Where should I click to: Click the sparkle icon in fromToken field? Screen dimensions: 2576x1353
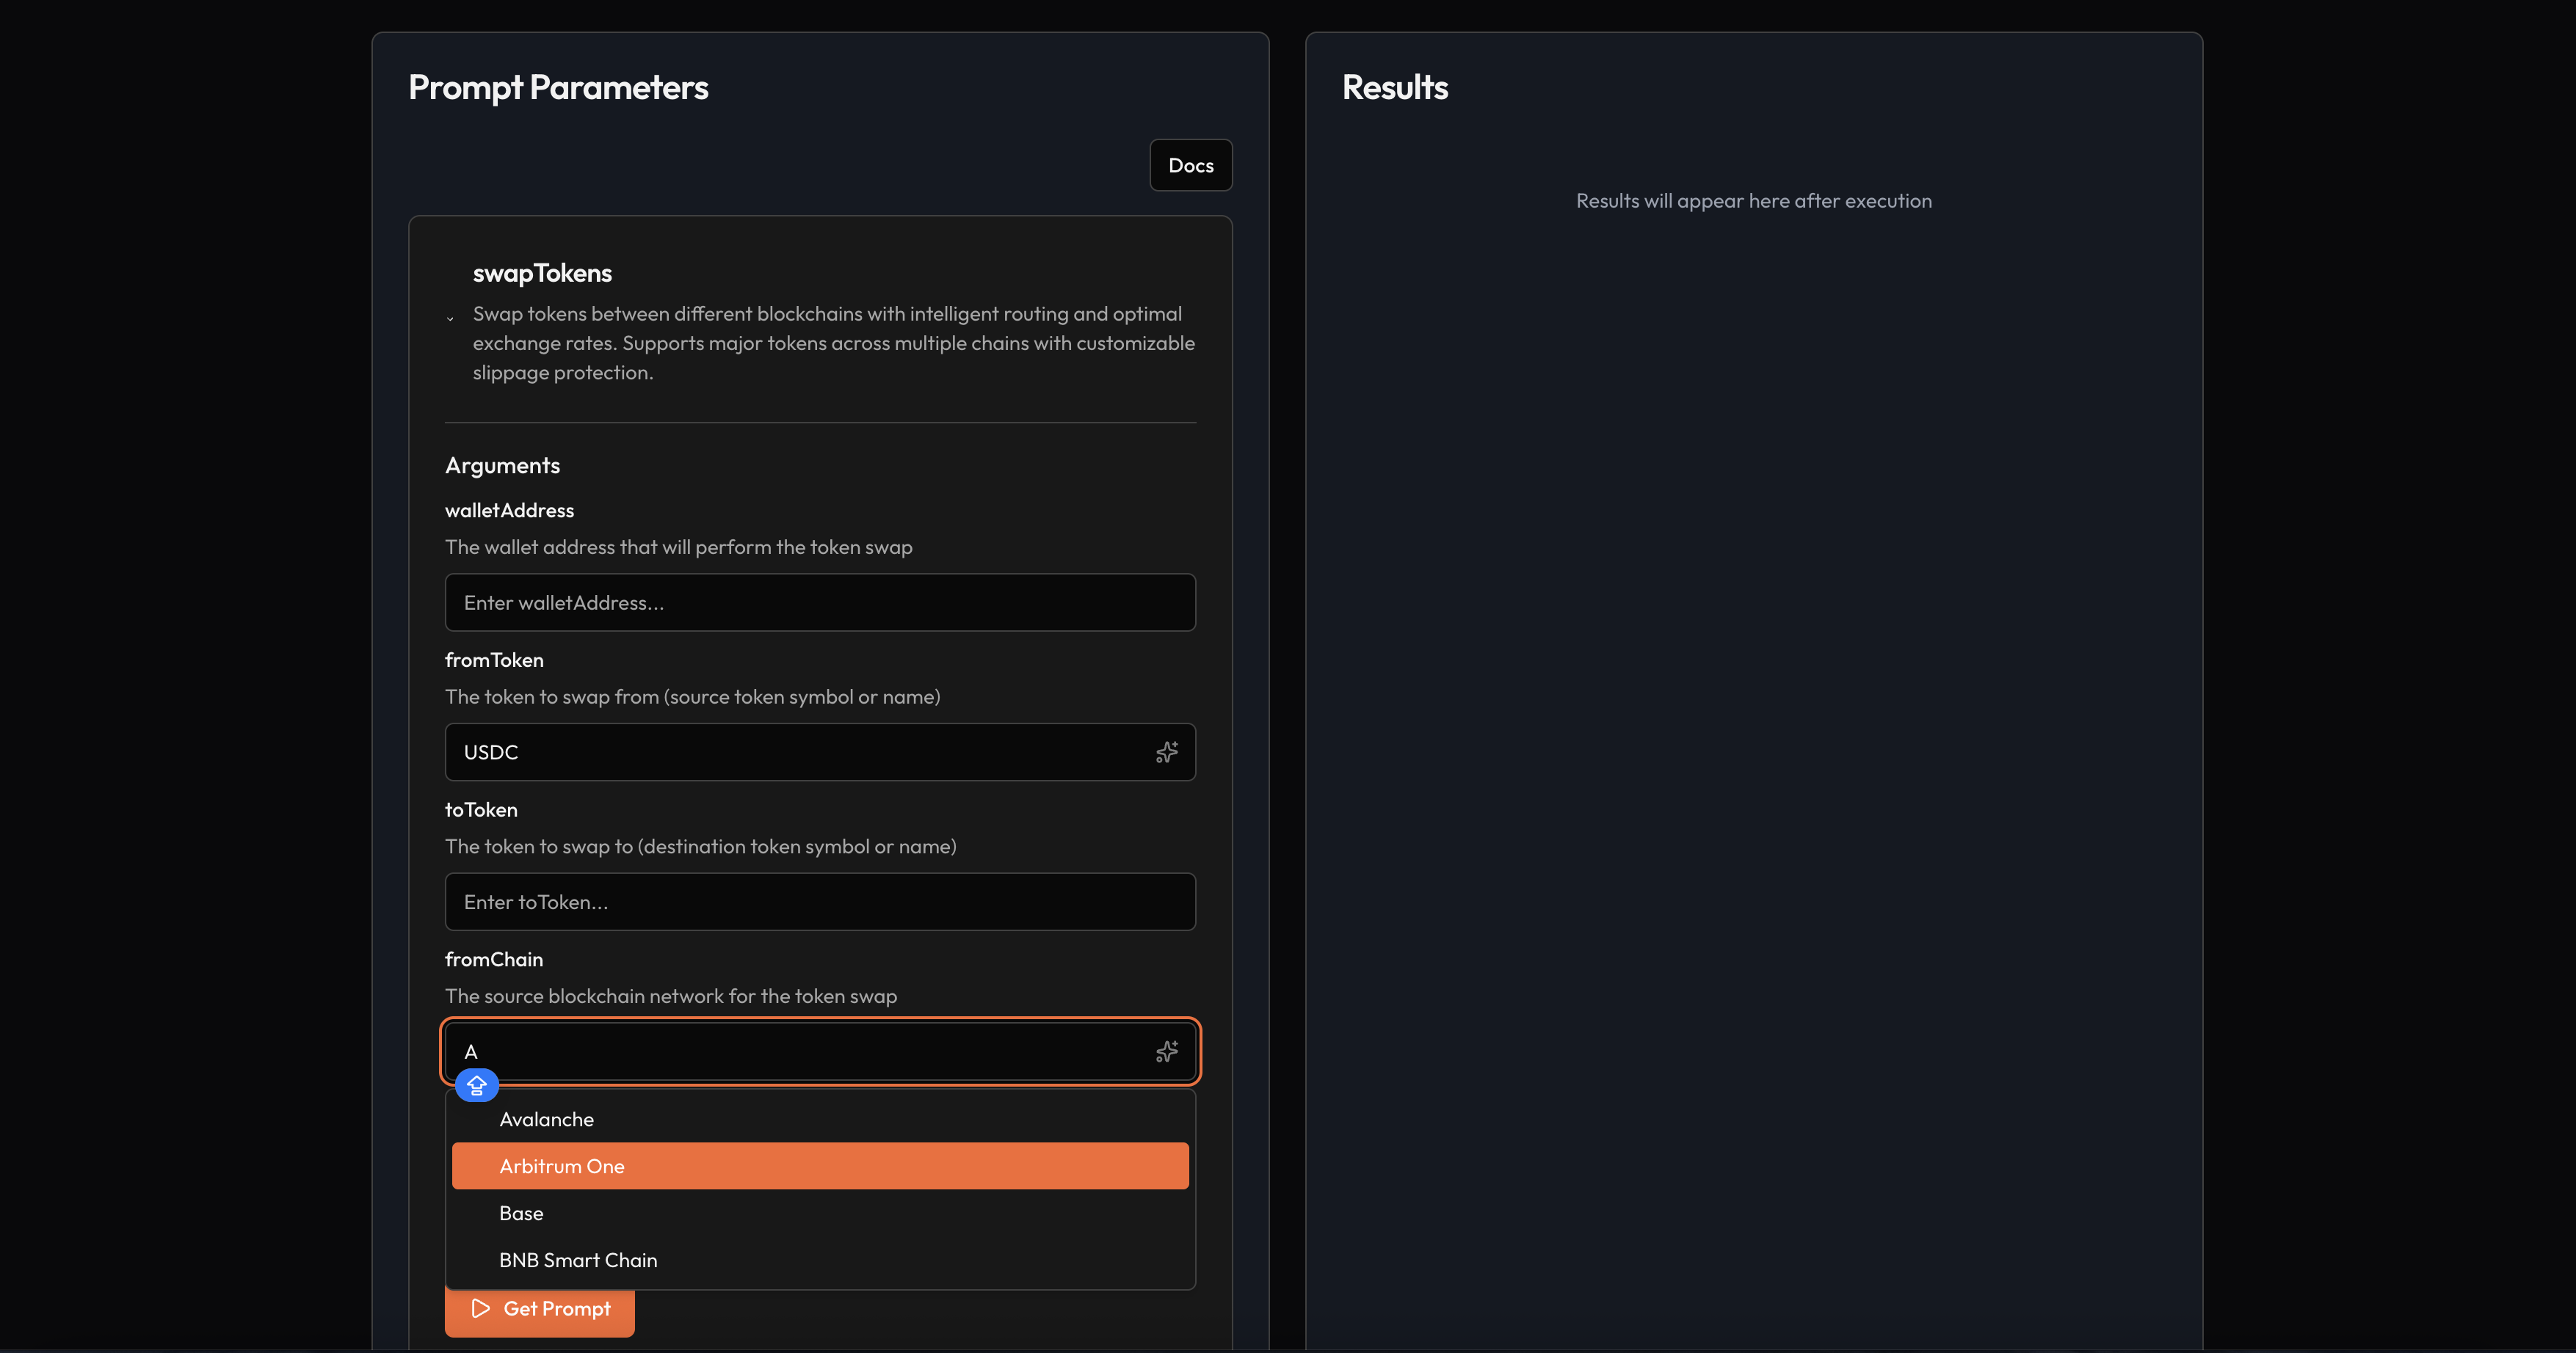click(x=1166, y=751)
